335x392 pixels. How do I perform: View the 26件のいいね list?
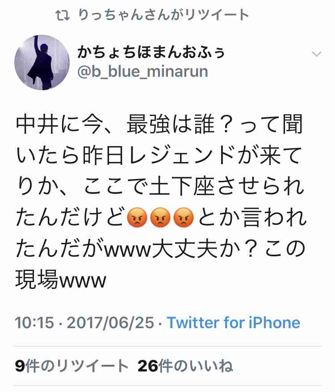(x=185, y=366)
